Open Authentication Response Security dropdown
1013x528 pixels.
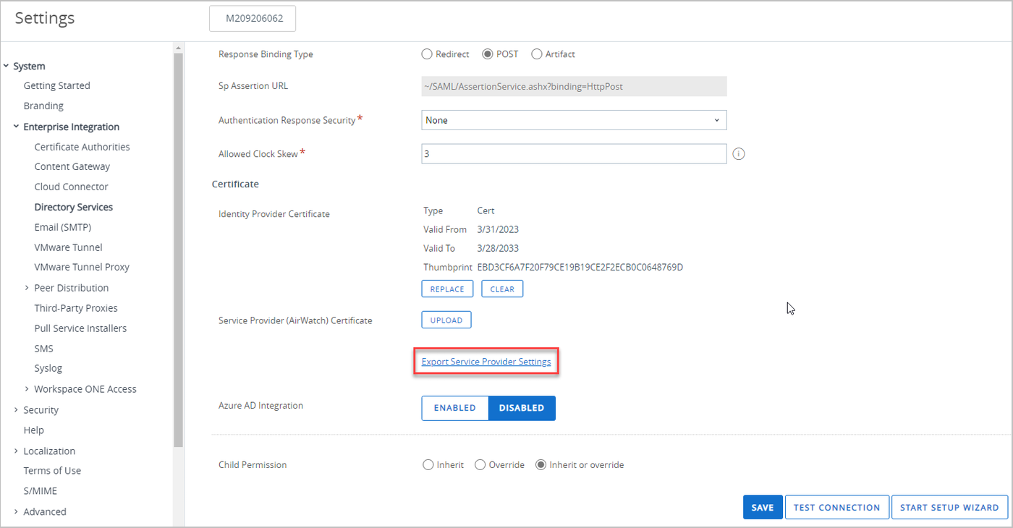tap(574, 120)
